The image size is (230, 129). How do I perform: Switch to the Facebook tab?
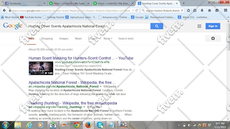click(25, 3)
